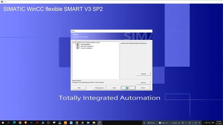This screenshot has width=223, height=125.
Task: Open the taskbar clock and date
Action: pyautogui.click(x=219, y=123)
